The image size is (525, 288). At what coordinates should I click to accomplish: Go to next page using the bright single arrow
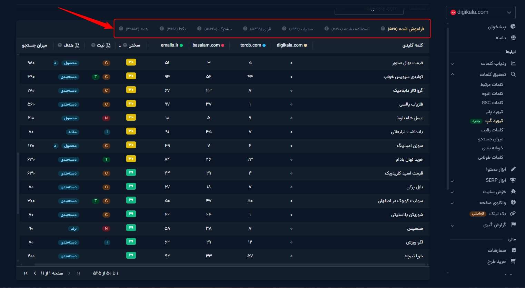click(x=35, y=273)
